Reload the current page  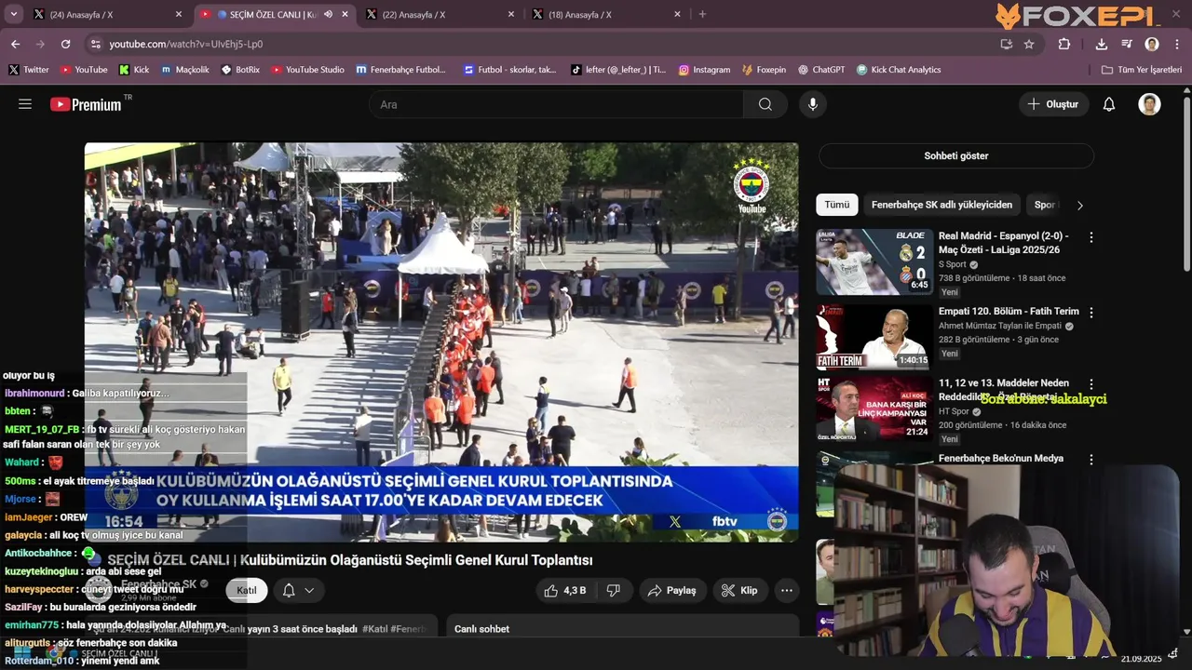click(65, 44)
